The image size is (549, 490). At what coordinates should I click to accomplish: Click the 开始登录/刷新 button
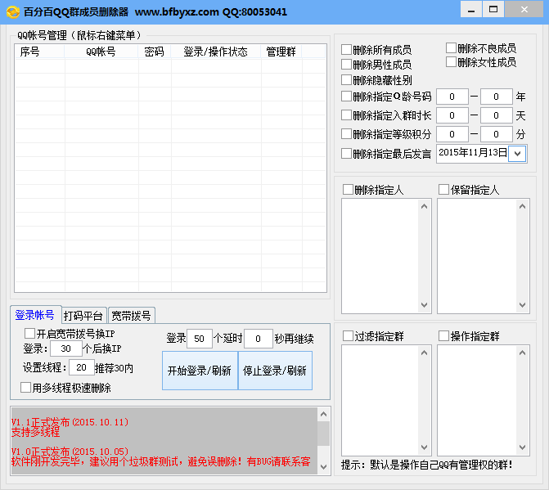pyautogui.click(x=199, y=371)
